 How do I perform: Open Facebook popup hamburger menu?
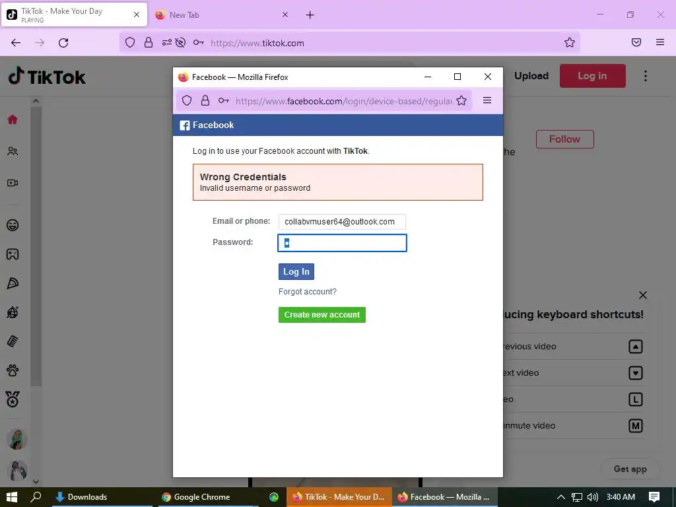click(487, 100)
